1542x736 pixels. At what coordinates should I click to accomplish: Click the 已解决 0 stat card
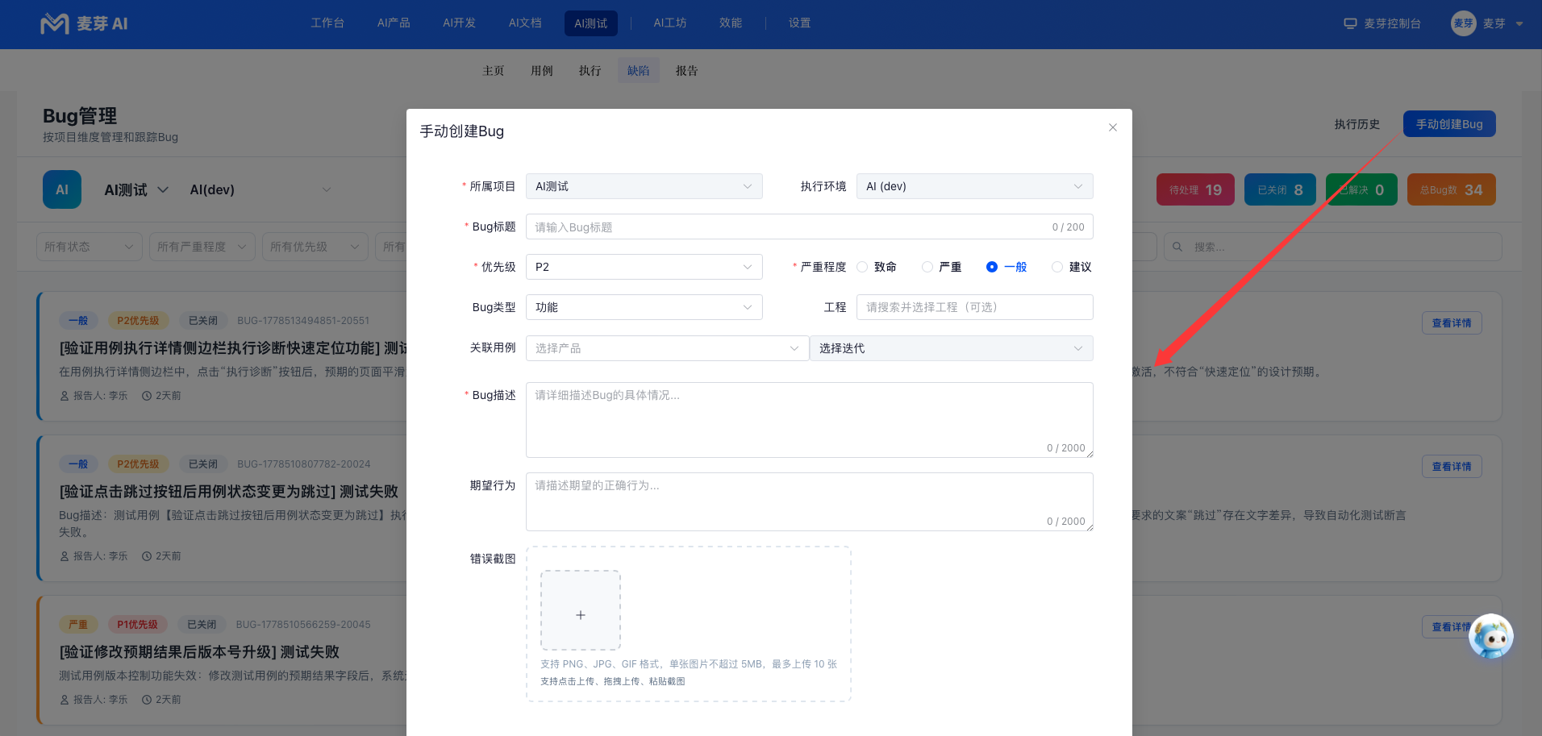[x=1362, y=189]
